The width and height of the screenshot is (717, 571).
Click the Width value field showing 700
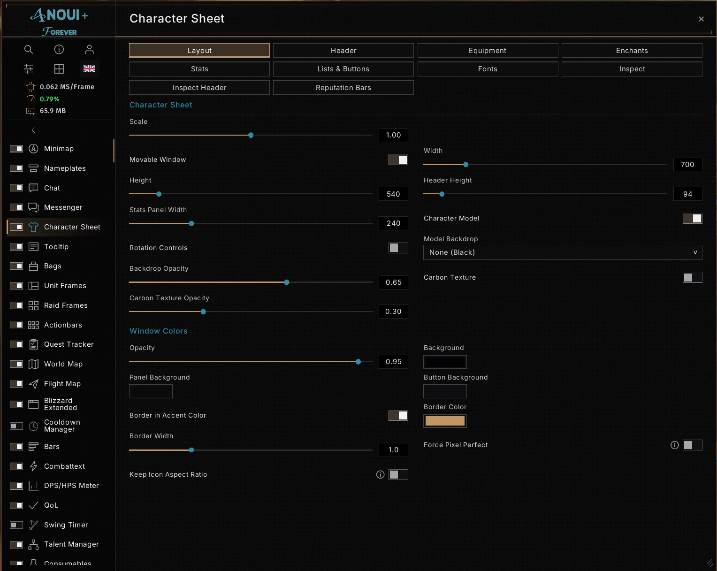click(x=687, y=165)
